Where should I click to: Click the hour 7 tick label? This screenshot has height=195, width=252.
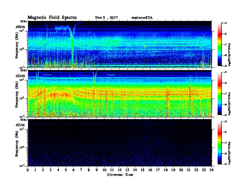(x=81, y=170)
